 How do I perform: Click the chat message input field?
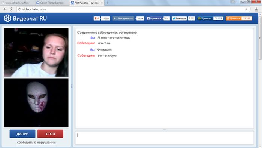point(164,138)
